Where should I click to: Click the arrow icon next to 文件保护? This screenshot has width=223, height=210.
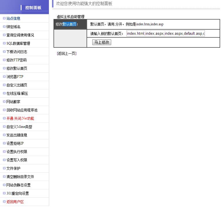pyautogui.click(x=4, y=168)
